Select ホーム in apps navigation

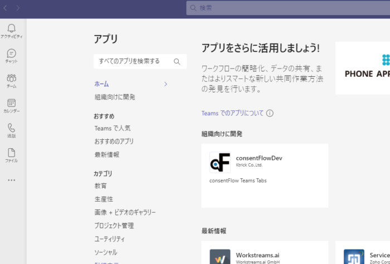click(101, 84)
